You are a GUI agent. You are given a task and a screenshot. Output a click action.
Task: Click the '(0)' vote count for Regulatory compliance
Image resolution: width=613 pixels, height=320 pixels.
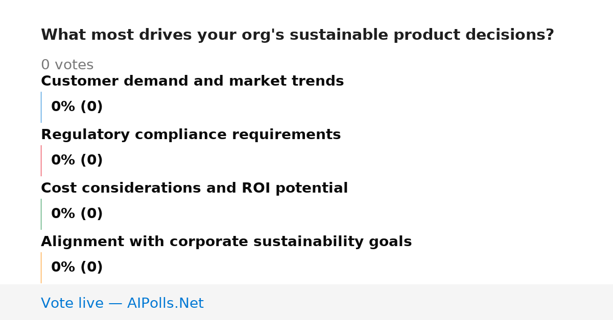point(91,161)
